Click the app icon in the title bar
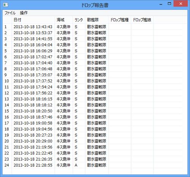The height and width of the screenshot is (177, 190). click(6, 5)
